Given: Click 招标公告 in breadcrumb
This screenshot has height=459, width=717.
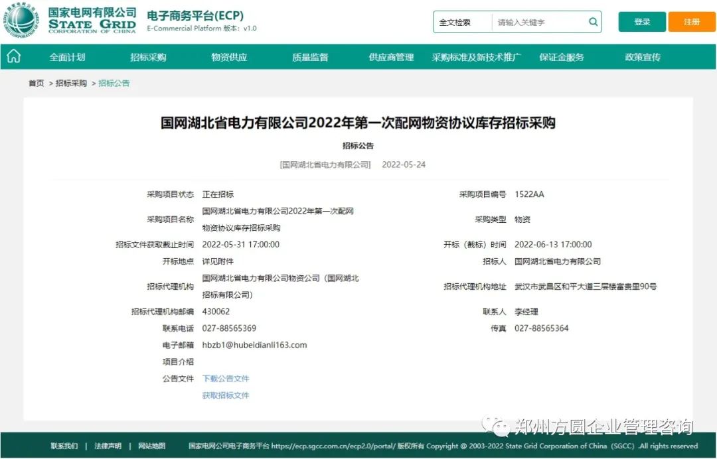Looking at the screenshot, I should pos(114,83).
